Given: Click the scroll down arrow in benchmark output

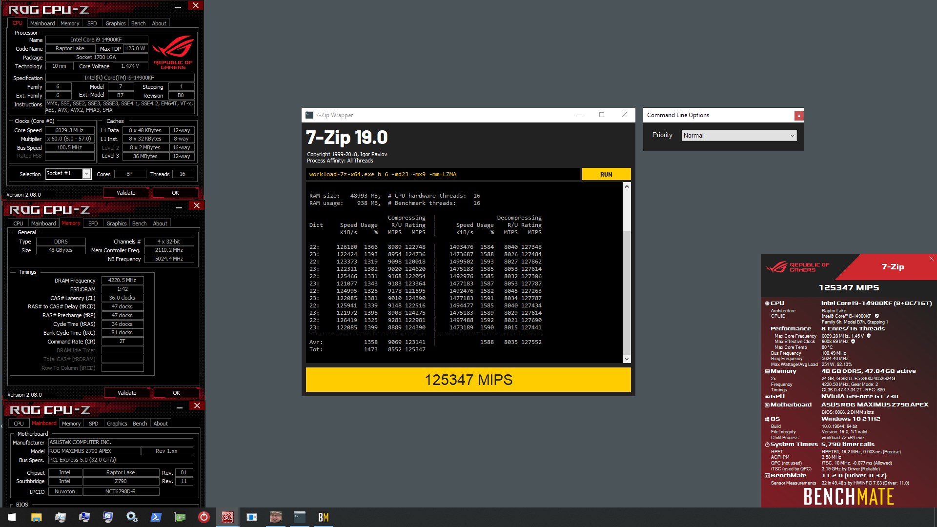Looking at the screenshot, I should tap(627, 359).
